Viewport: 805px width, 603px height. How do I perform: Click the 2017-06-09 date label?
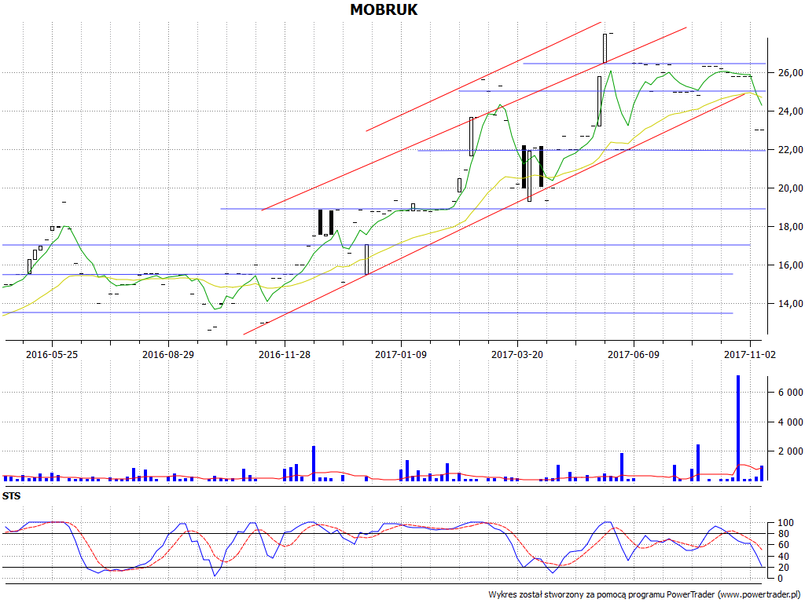(634, 354)
